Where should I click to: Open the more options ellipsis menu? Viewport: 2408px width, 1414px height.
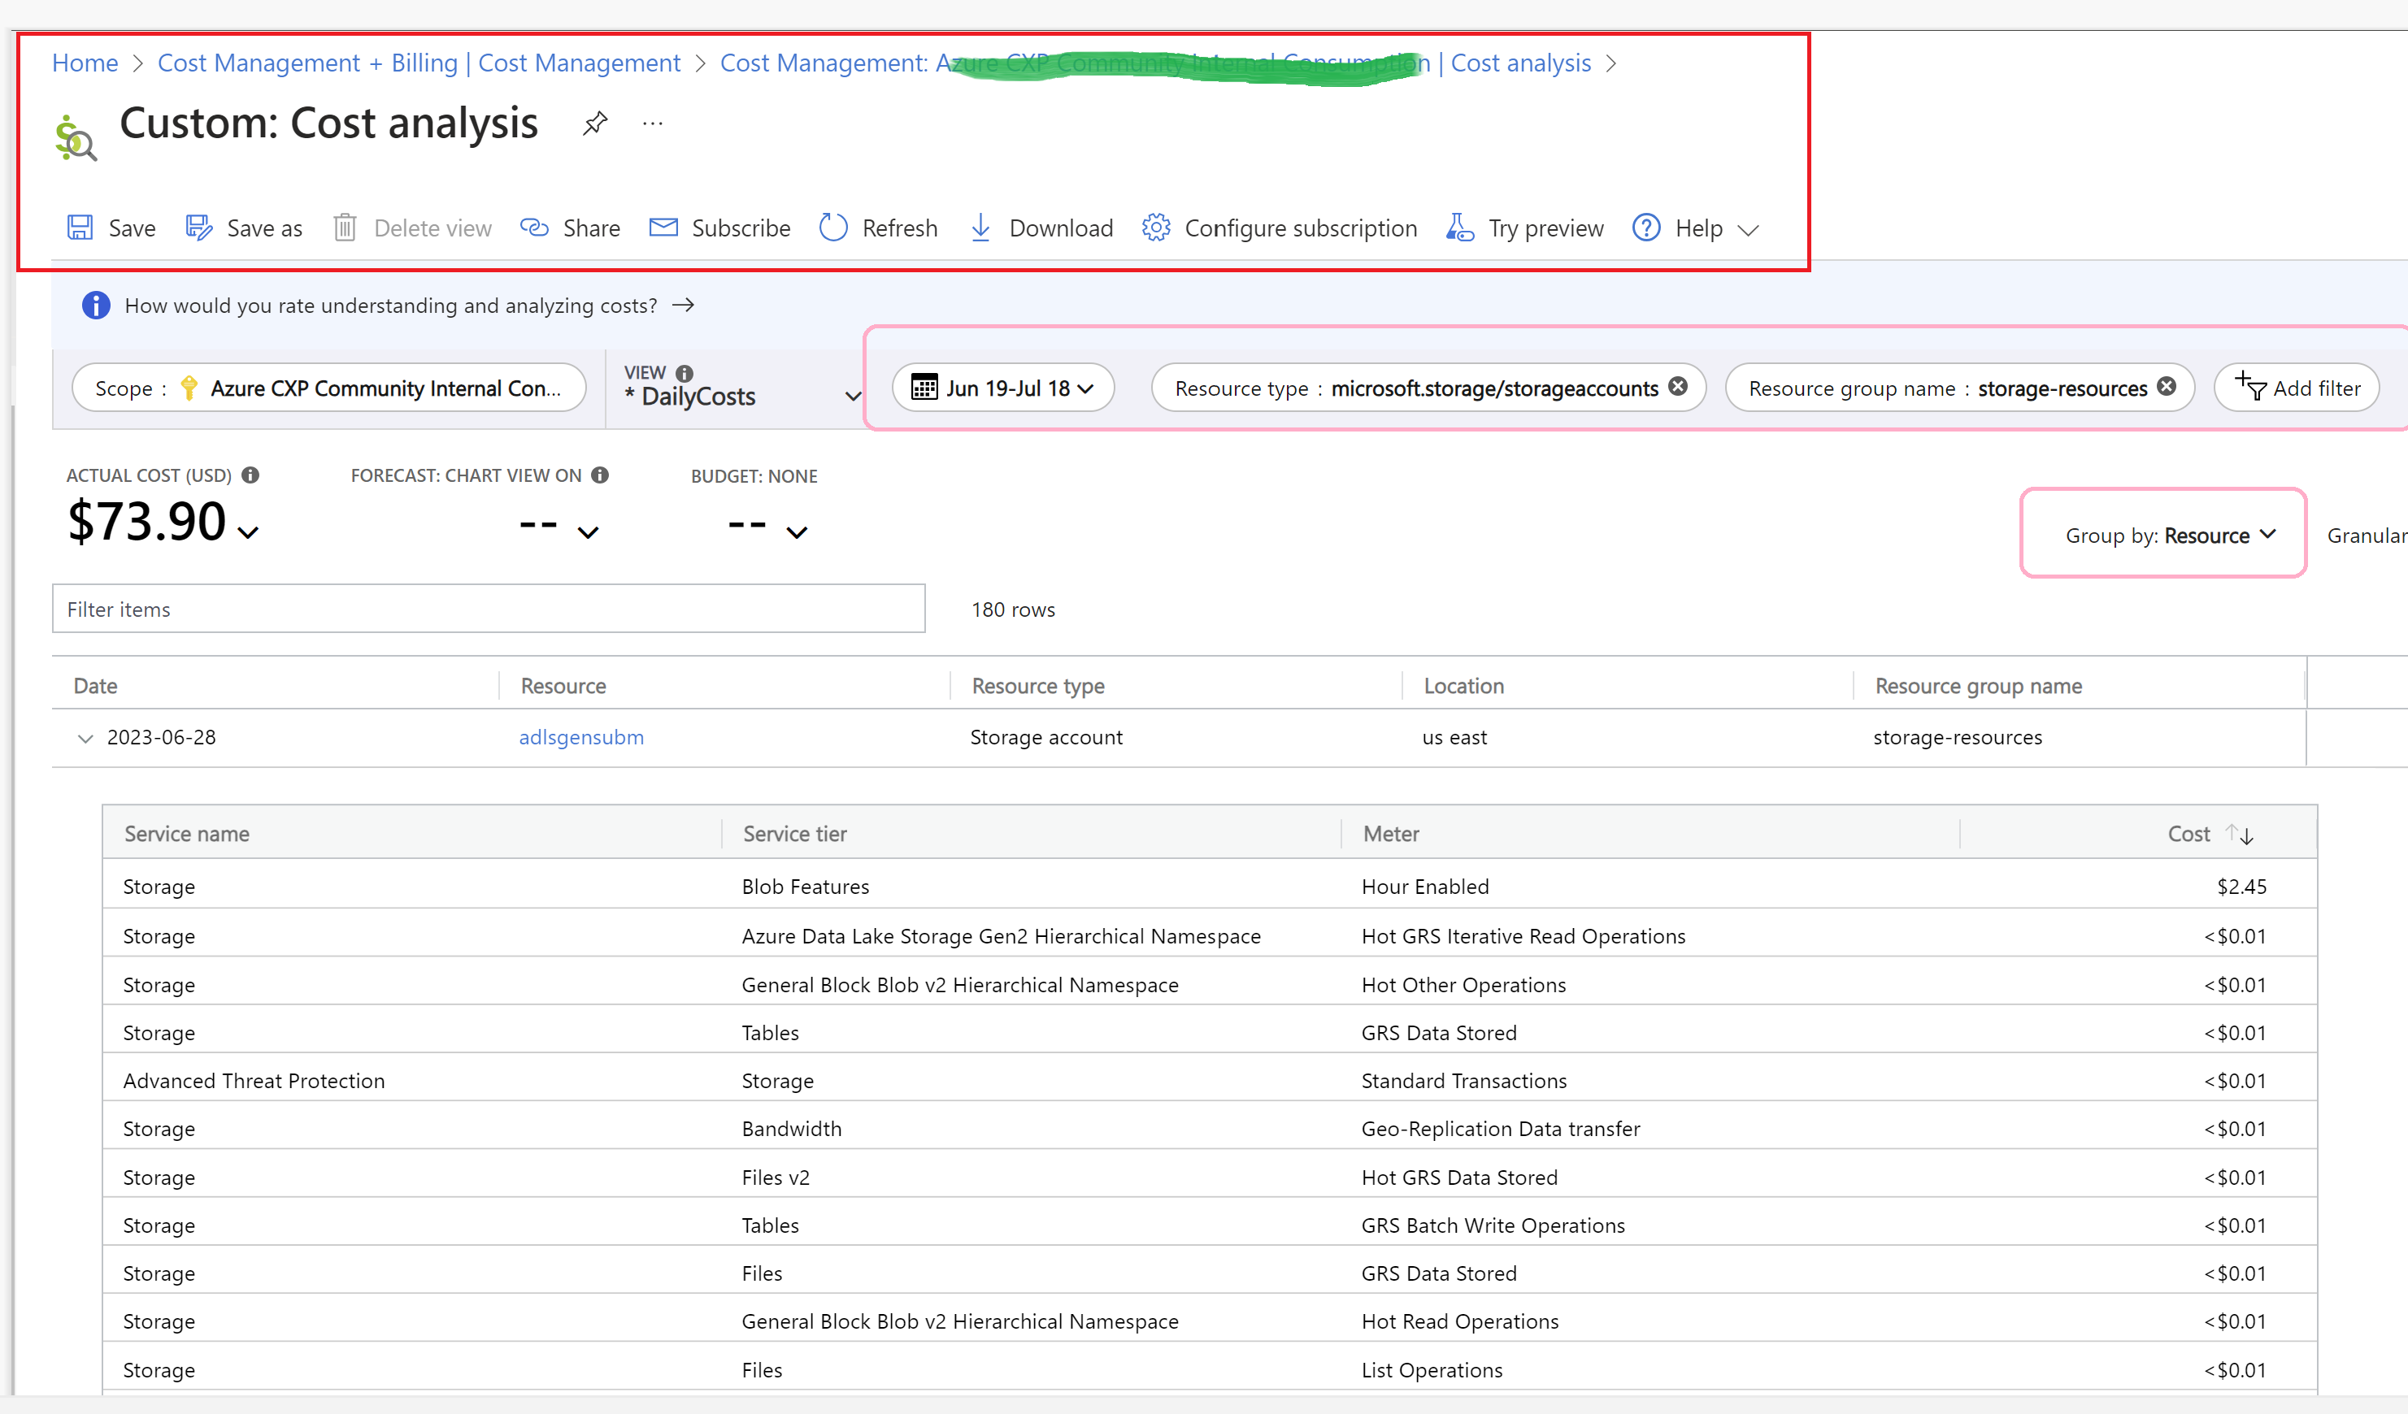coord(653,124)
